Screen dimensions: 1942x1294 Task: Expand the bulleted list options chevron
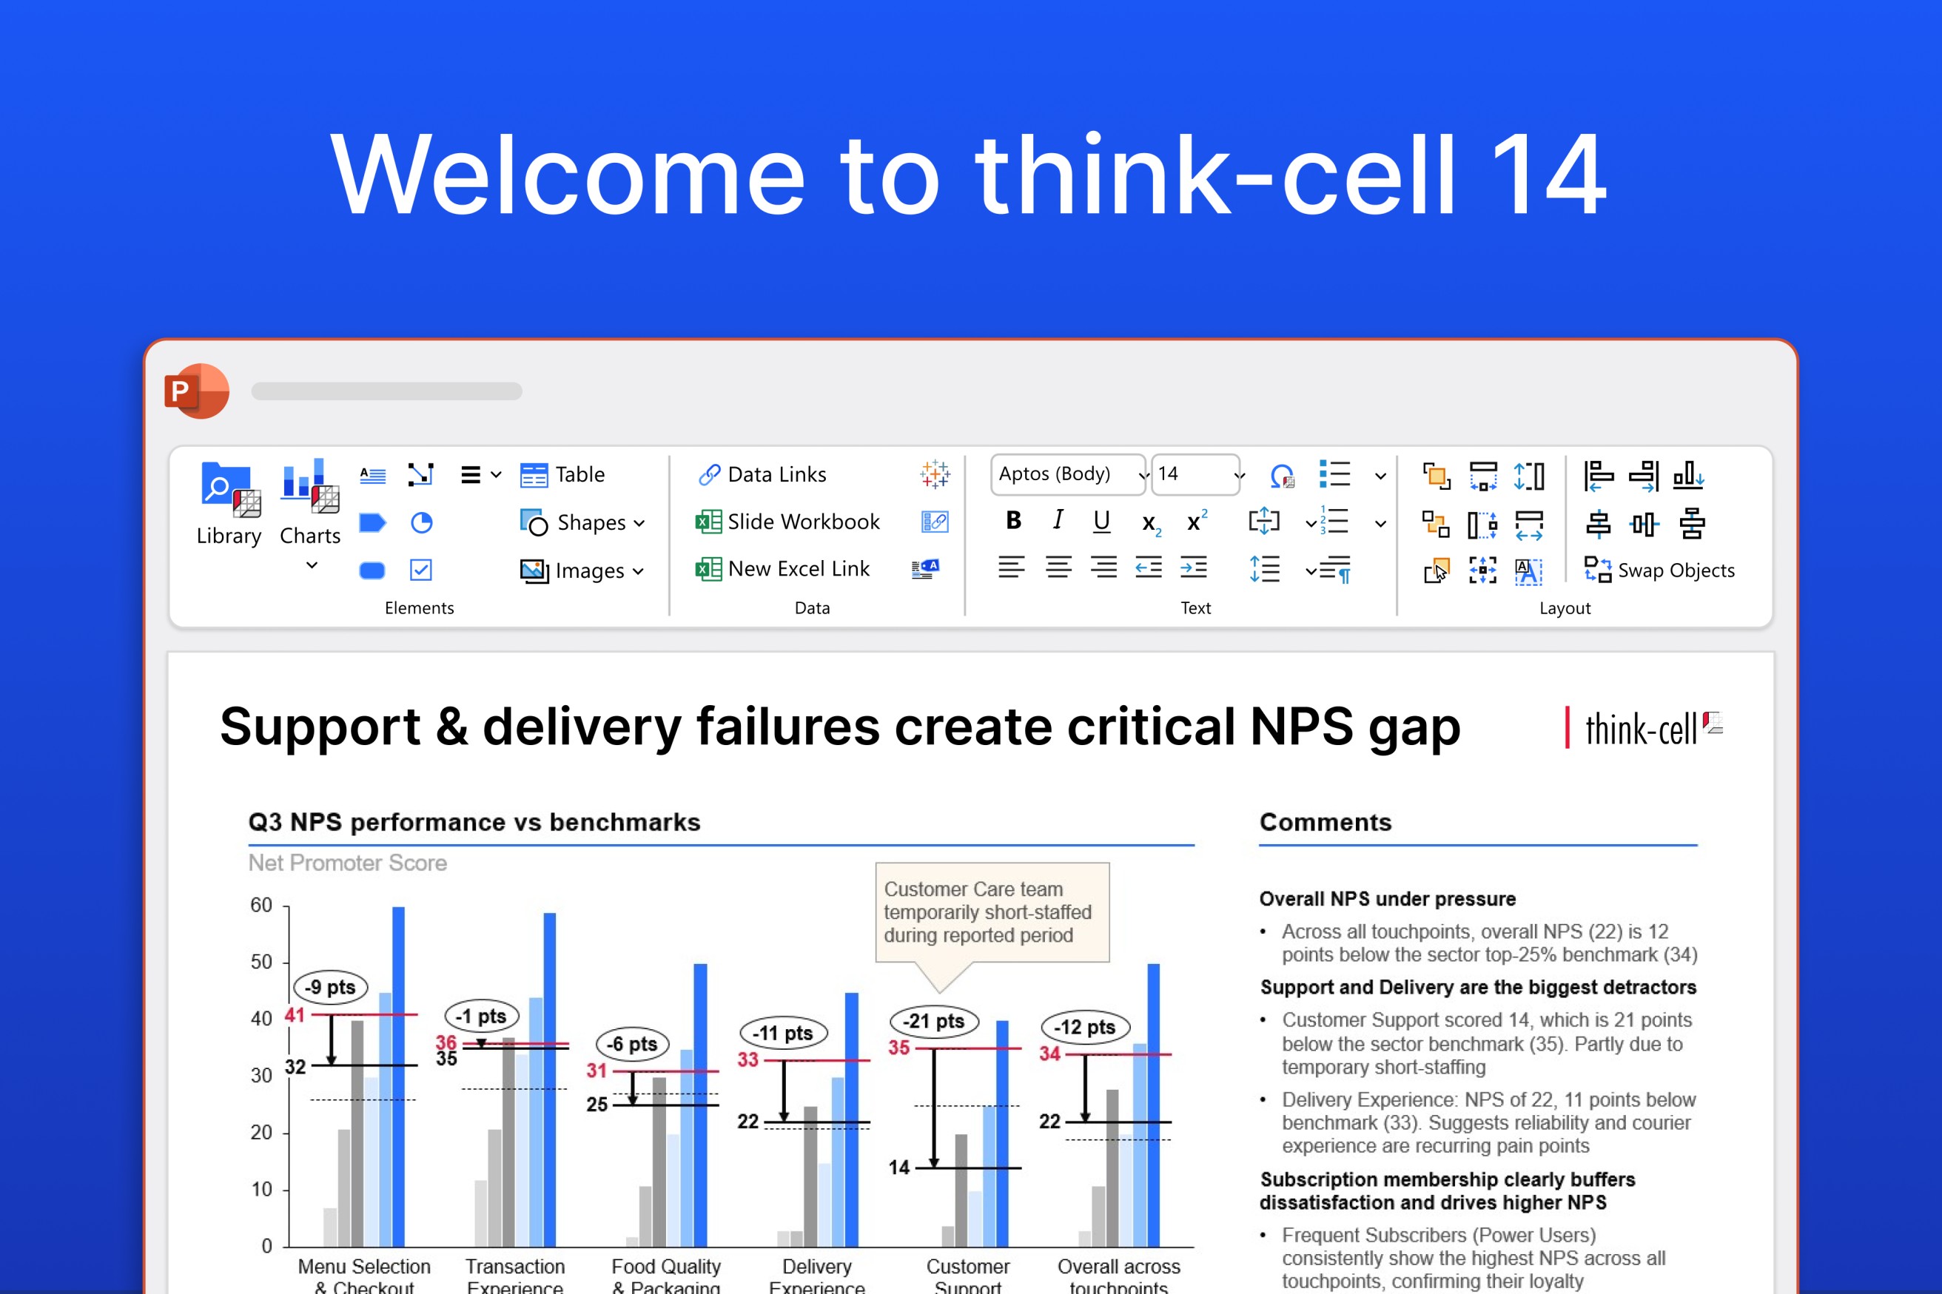1380,476
